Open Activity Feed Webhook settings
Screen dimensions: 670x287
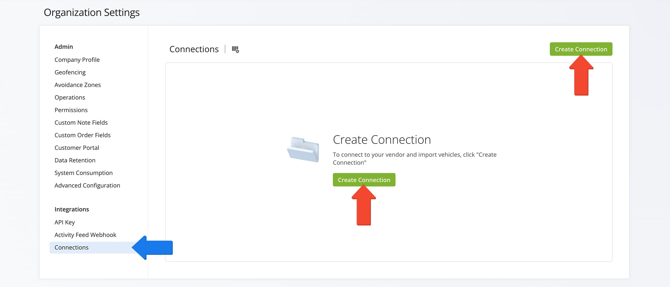(85, 235)
